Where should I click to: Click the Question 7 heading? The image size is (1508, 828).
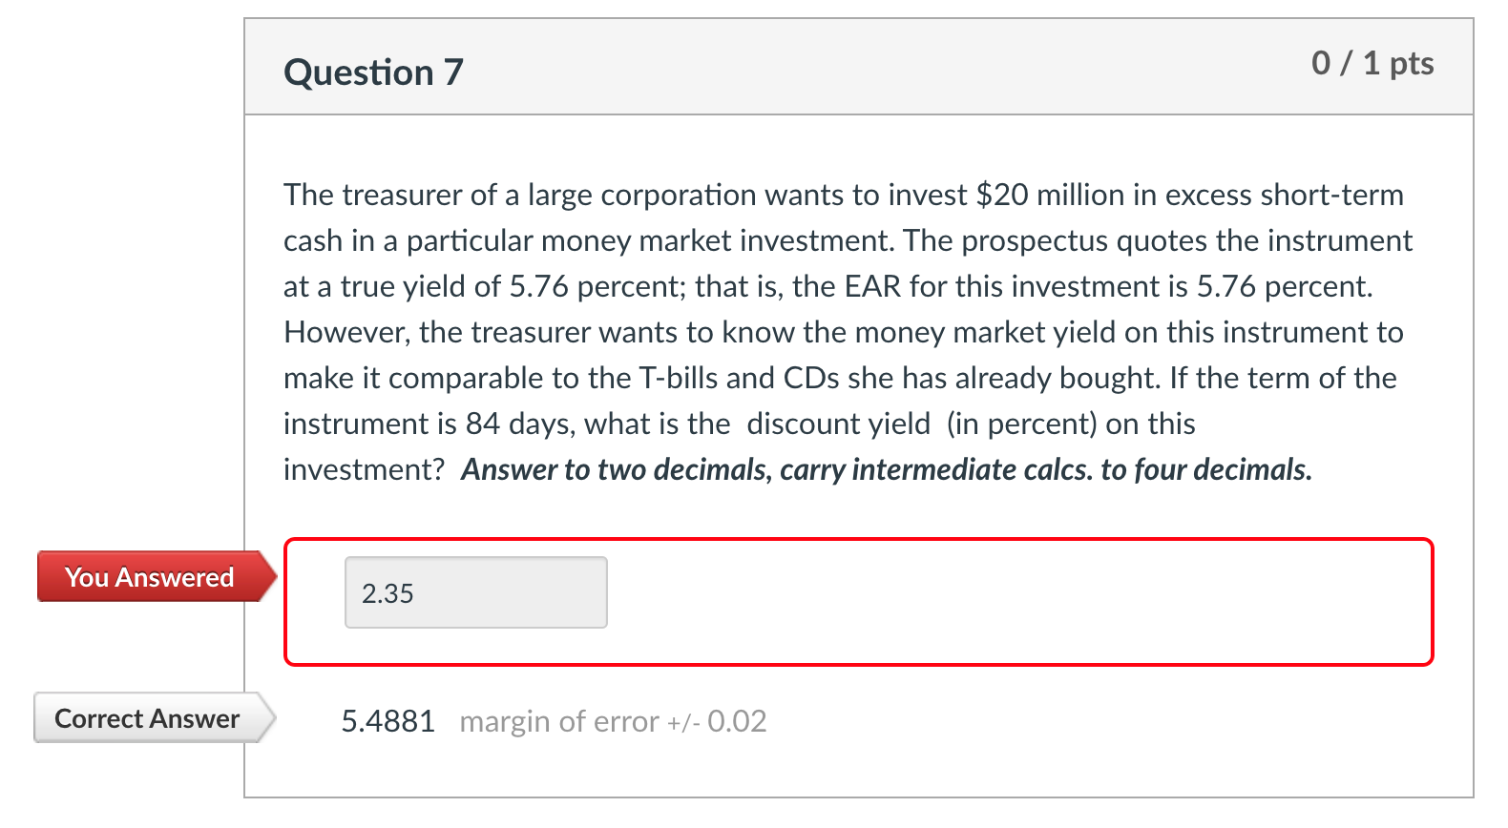pyautogui.click(x=372, y=71)
